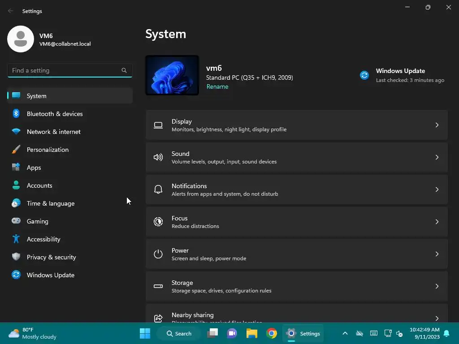Click the cloud sync tray icon
The width and height of the screenshot is (459, 344).
tap(359, 333)
